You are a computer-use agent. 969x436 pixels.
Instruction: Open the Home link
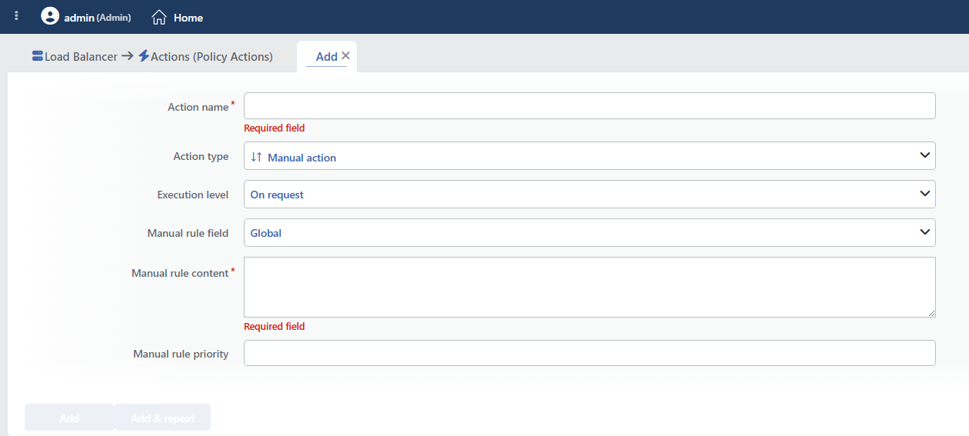(x=188, y=17)
